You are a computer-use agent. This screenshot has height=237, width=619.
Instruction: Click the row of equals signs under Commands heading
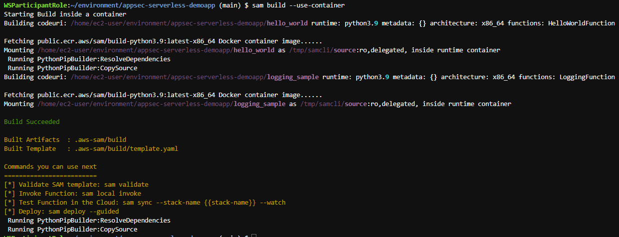pos(50,175)
